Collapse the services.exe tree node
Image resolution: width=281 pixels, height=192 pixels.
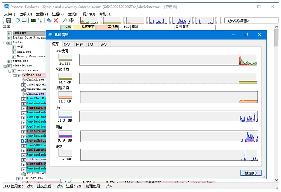(10, 70)
